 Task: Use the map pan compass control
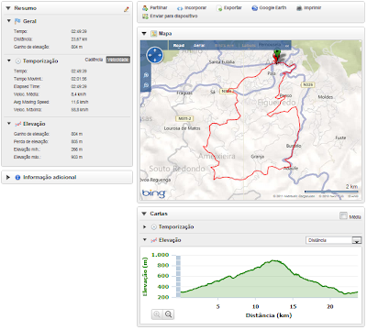(155, 55)
